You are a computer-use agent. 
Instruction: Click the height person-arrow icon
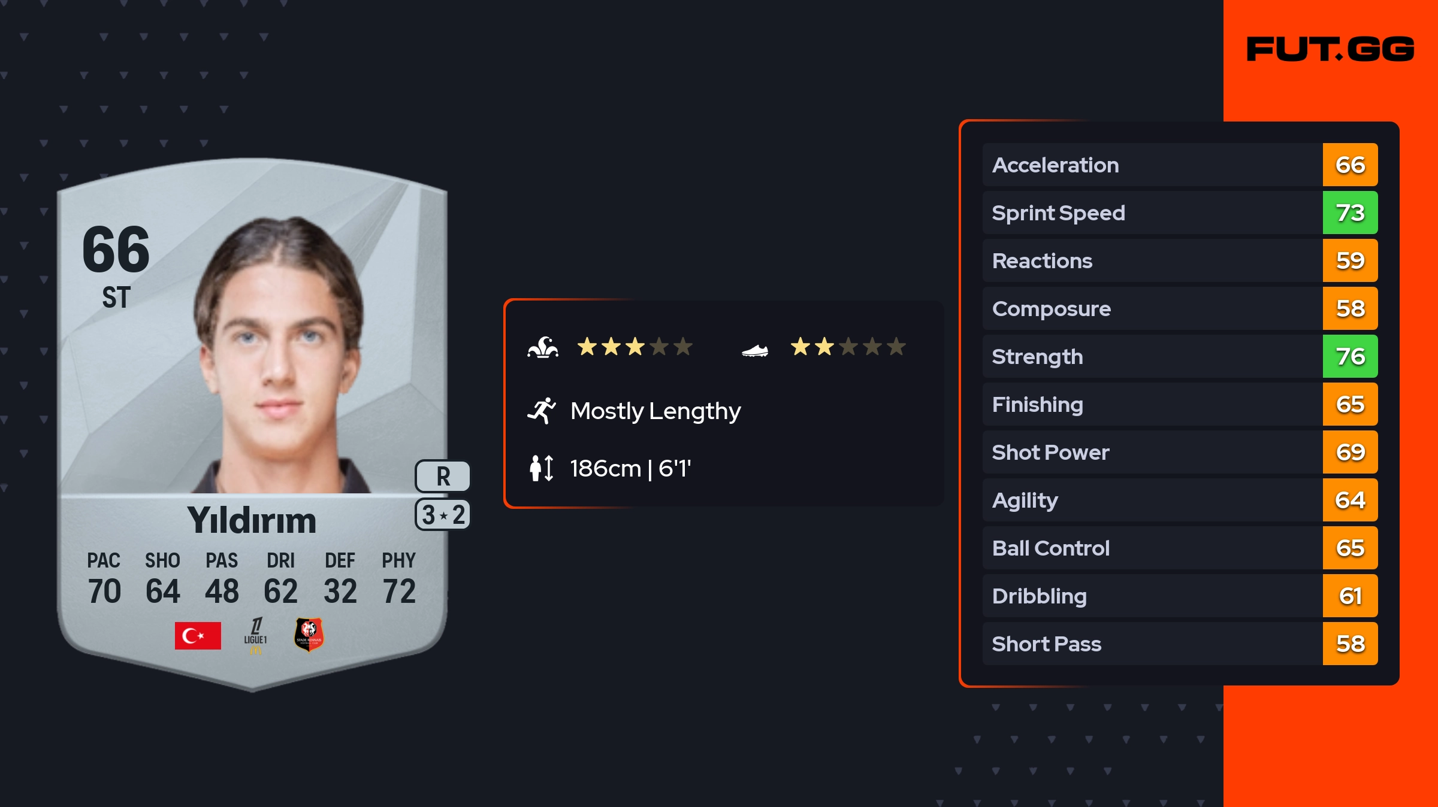542,468
